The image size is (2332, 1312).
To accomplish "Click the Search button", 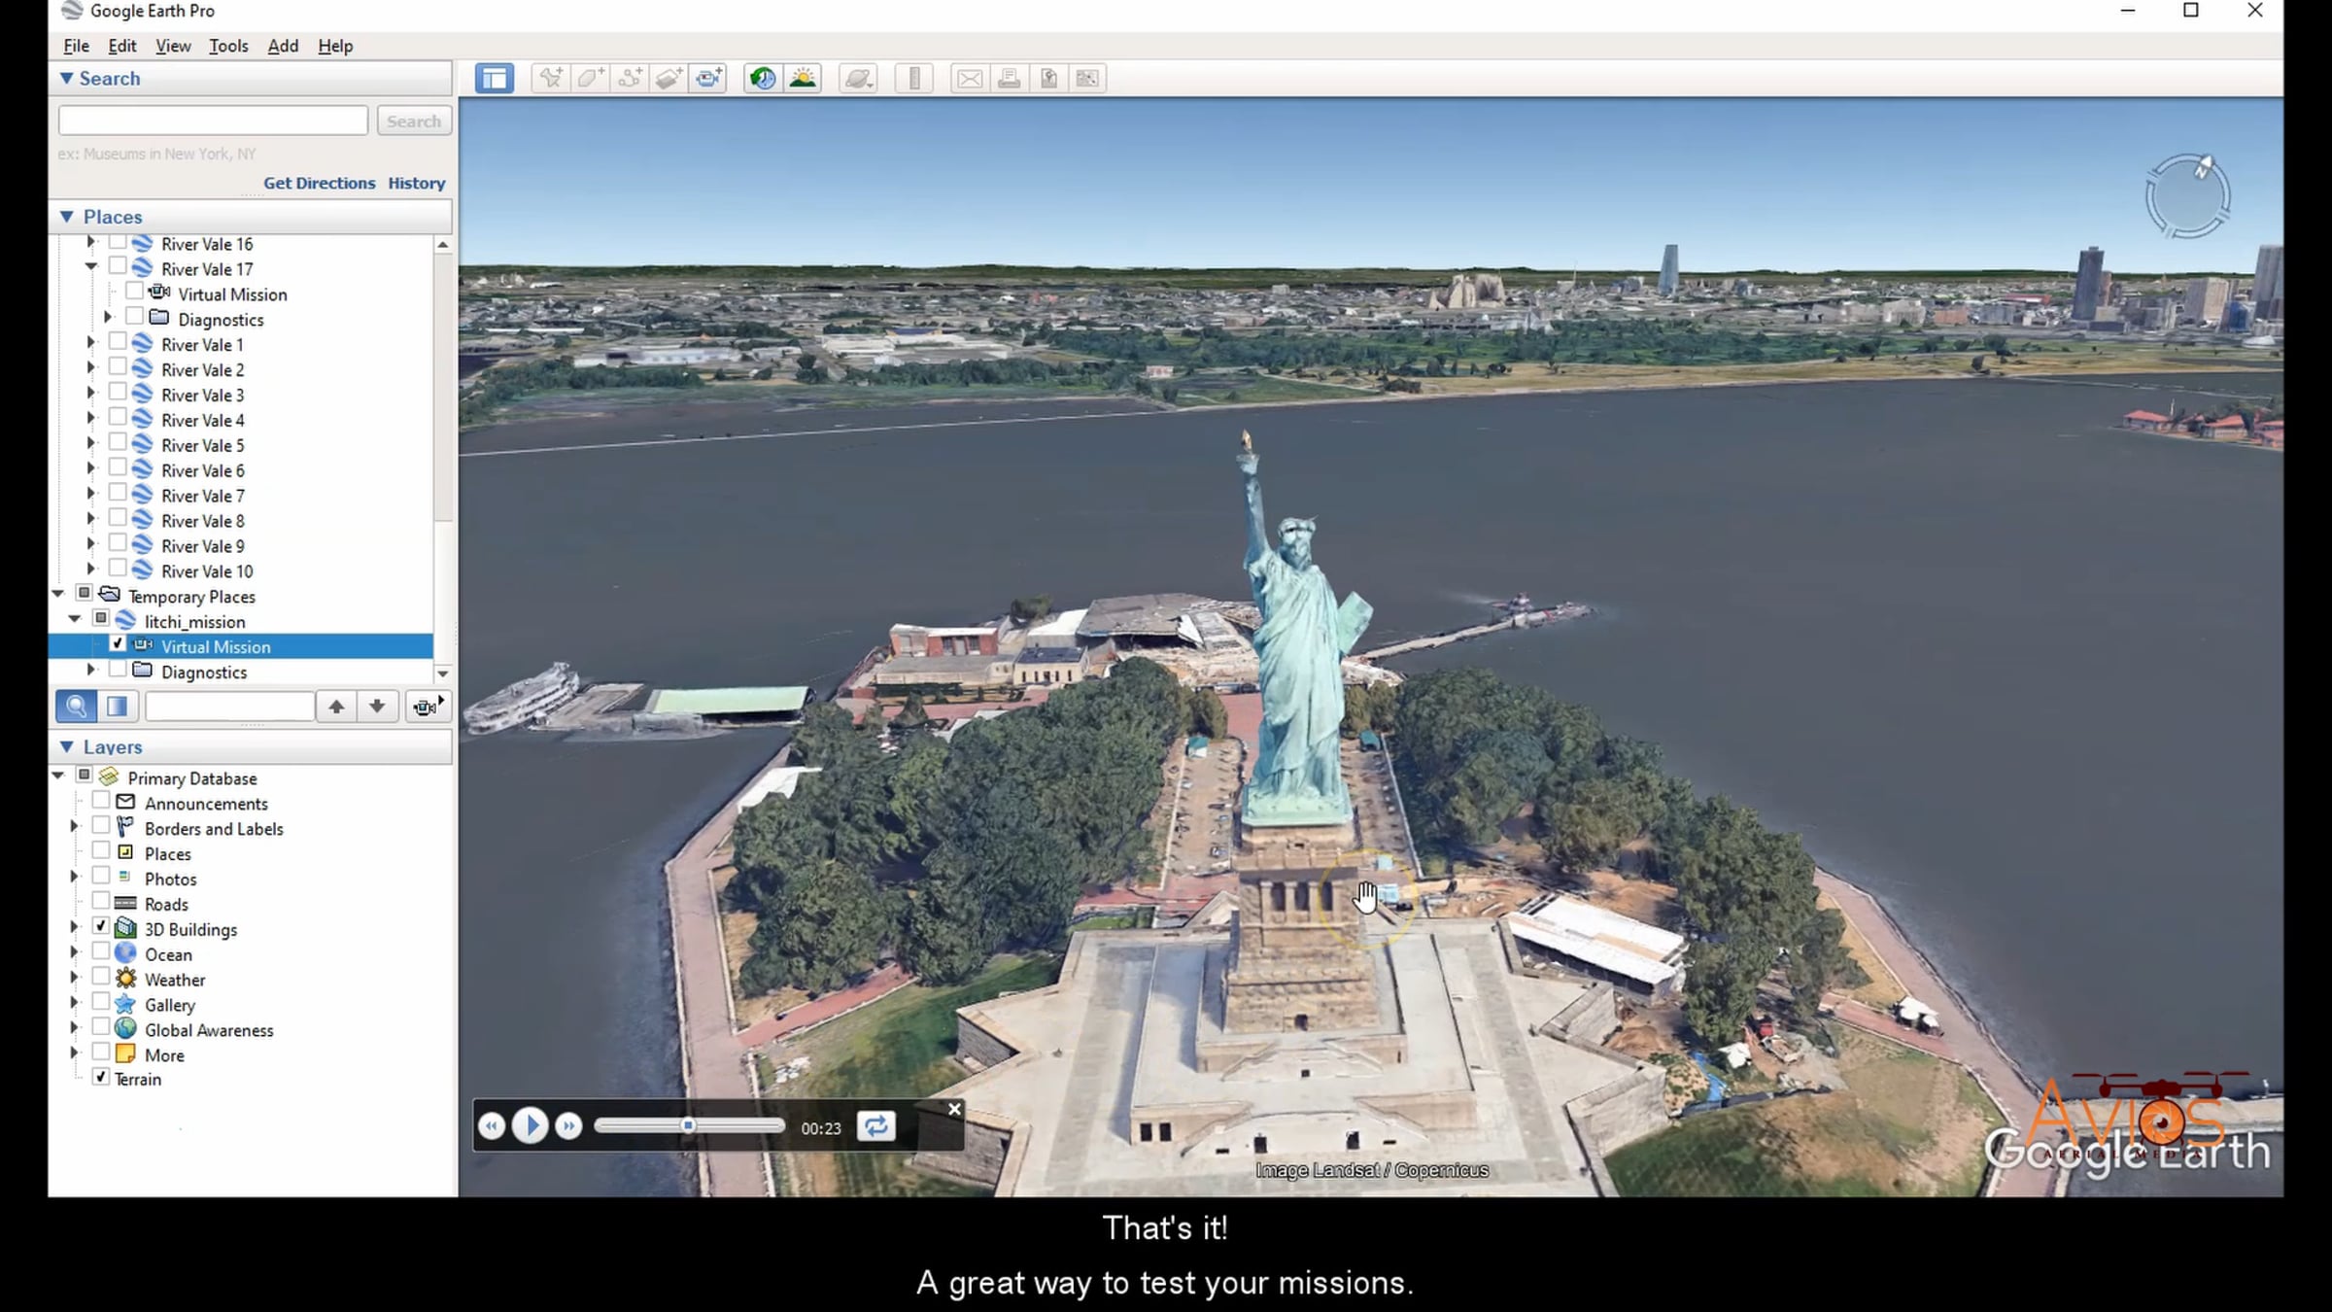I will click(x=414, y=121).
